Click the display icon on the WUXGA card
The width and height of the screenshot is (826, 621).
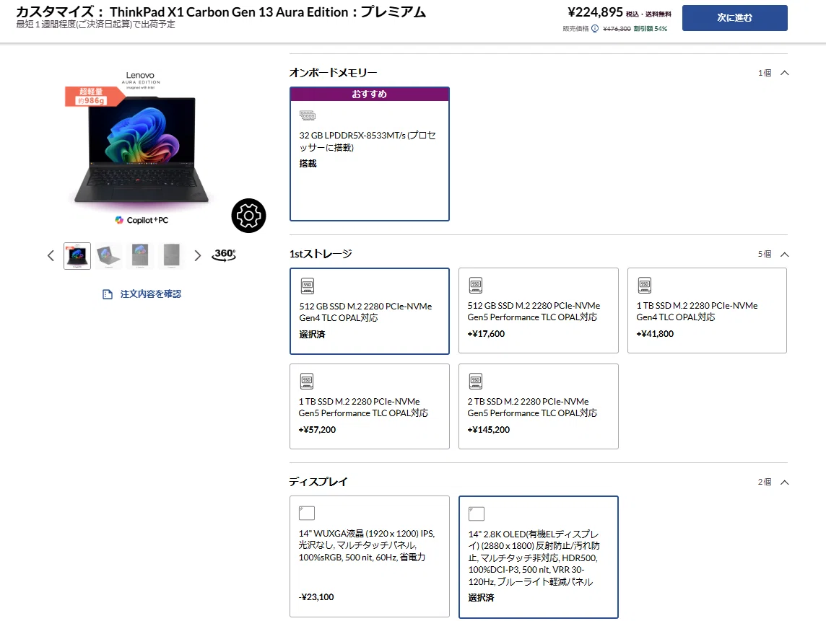click(307, 513)
